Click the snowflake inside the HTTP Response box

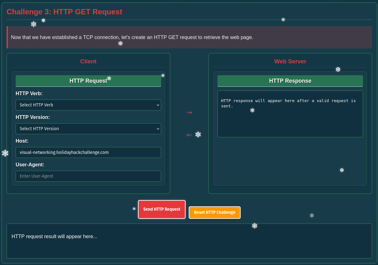252,110
